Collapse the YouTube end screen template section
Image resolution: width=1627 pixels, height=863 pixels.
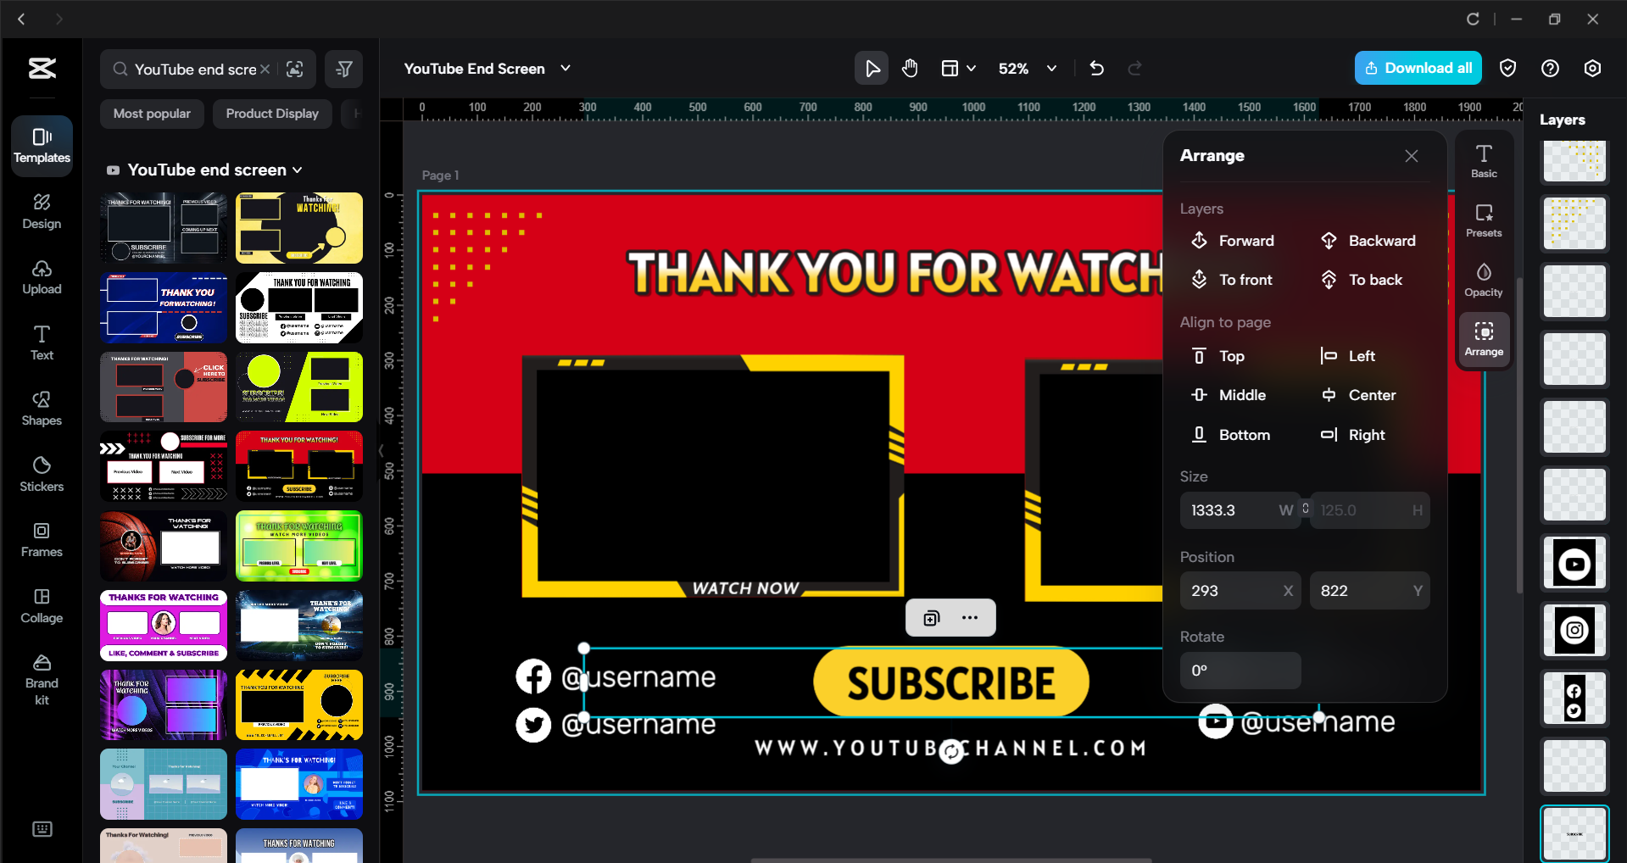298,170
